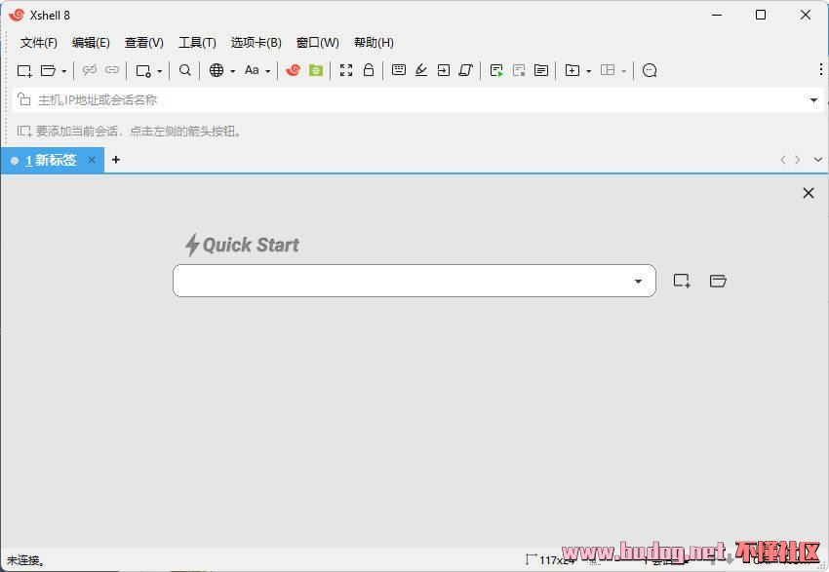The image size is (829, 572).
Task: Close the 1 新标签 tab
Action: [92, 160]
